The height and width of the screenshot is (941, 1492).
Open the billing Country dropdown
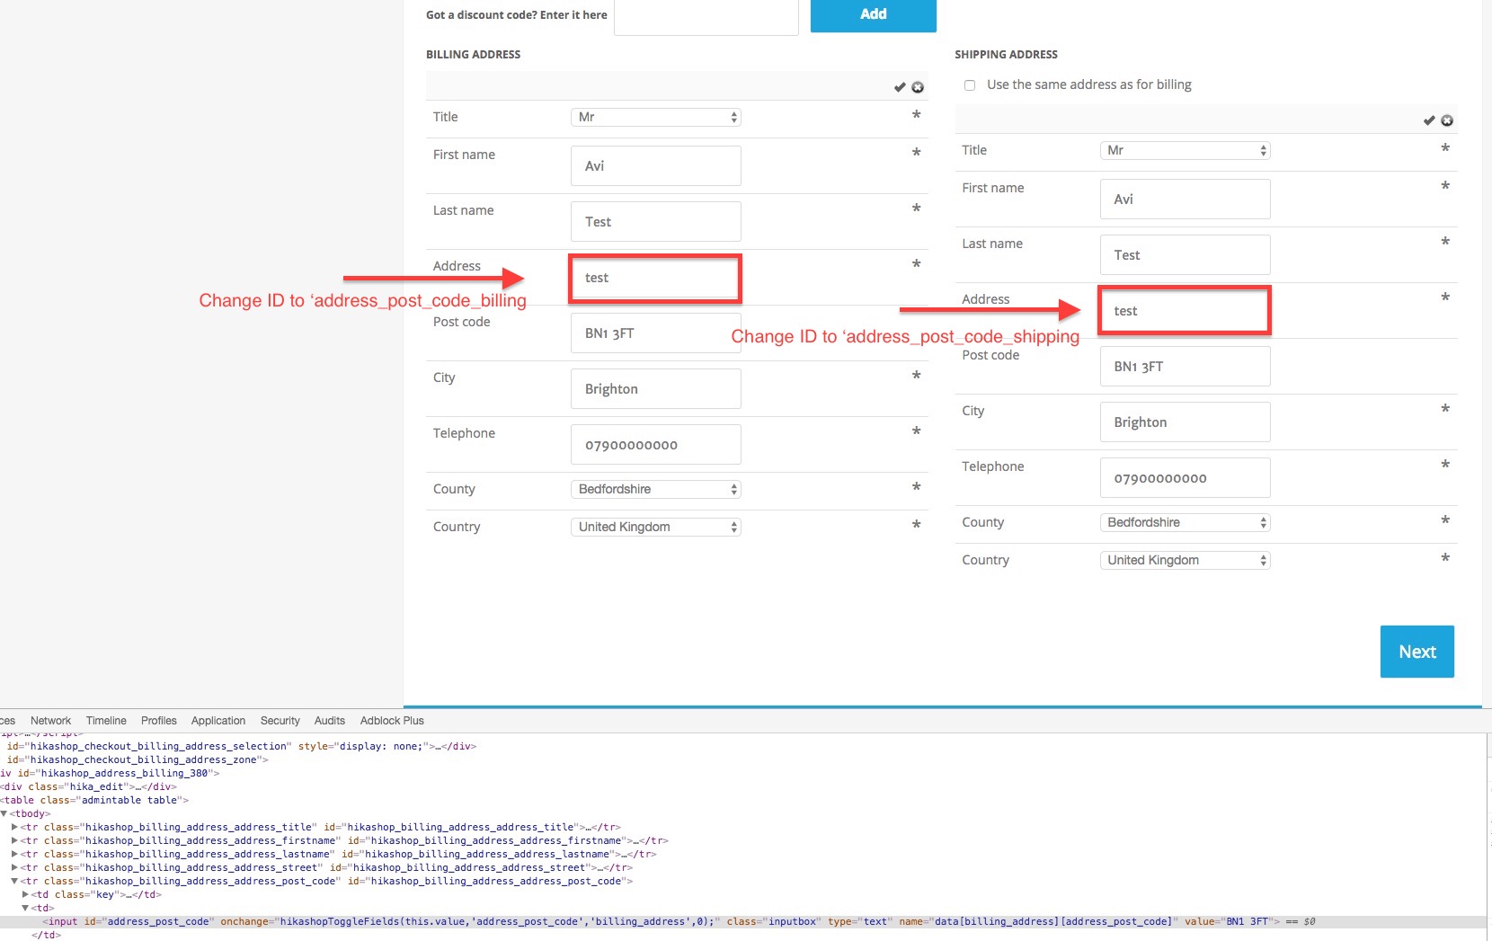pos(655,527)
